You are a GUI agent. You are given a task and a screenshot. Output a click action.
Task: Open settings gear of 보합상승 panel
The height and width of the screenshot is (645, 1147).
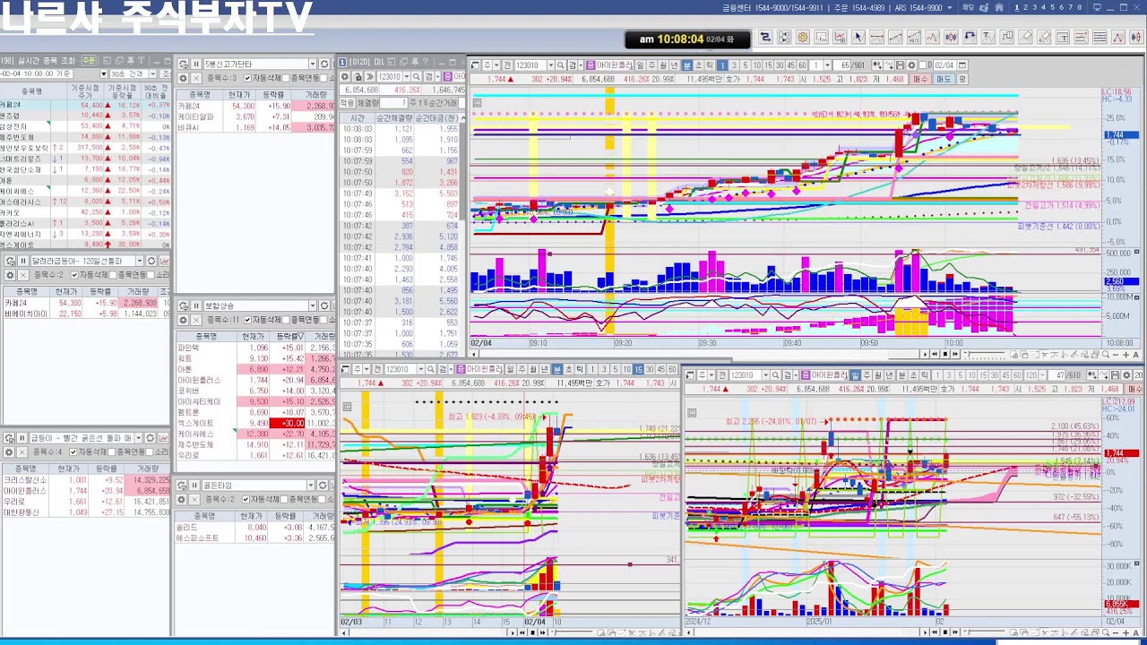(x=183, y=320)
